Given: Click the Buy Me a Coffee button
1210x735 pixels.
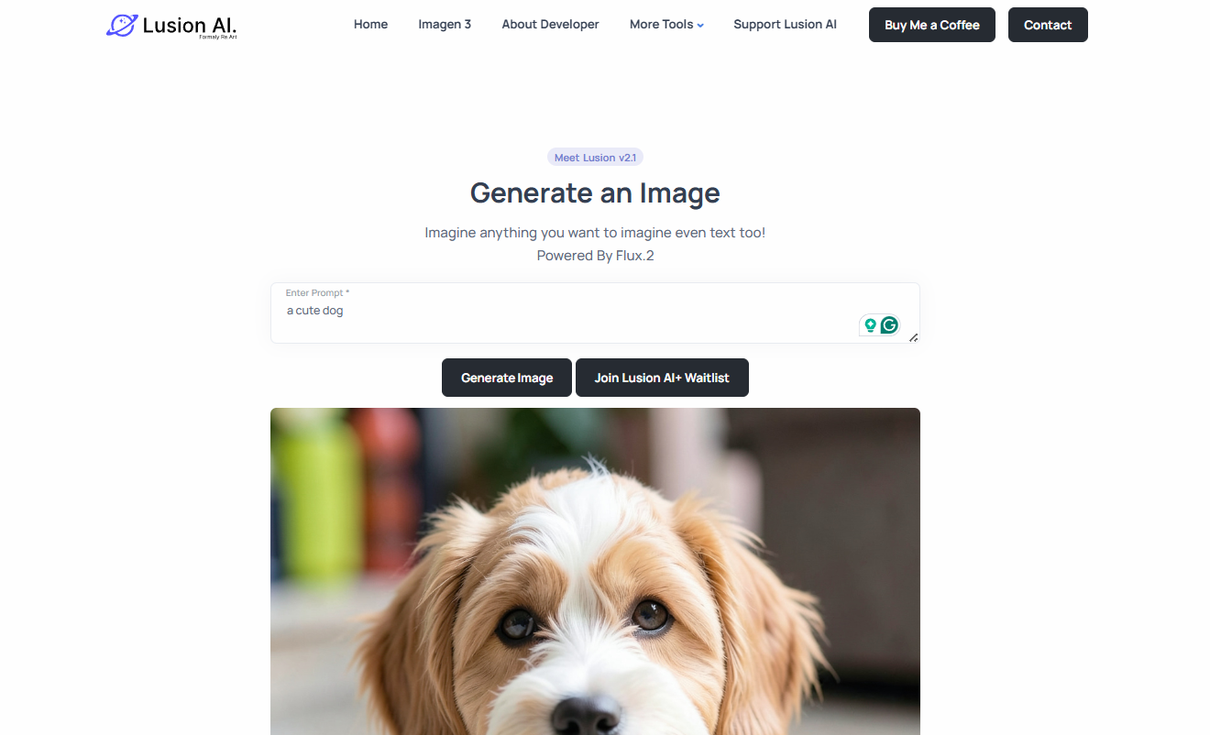Looking at the screenshot, I should click(932, 25).
